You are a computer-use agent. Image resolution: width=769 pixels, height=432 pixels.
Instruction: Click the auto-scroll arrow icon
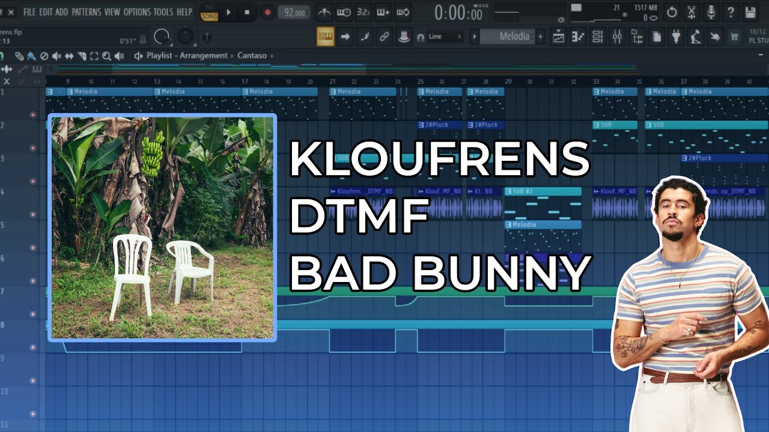[x=345, y=37]
